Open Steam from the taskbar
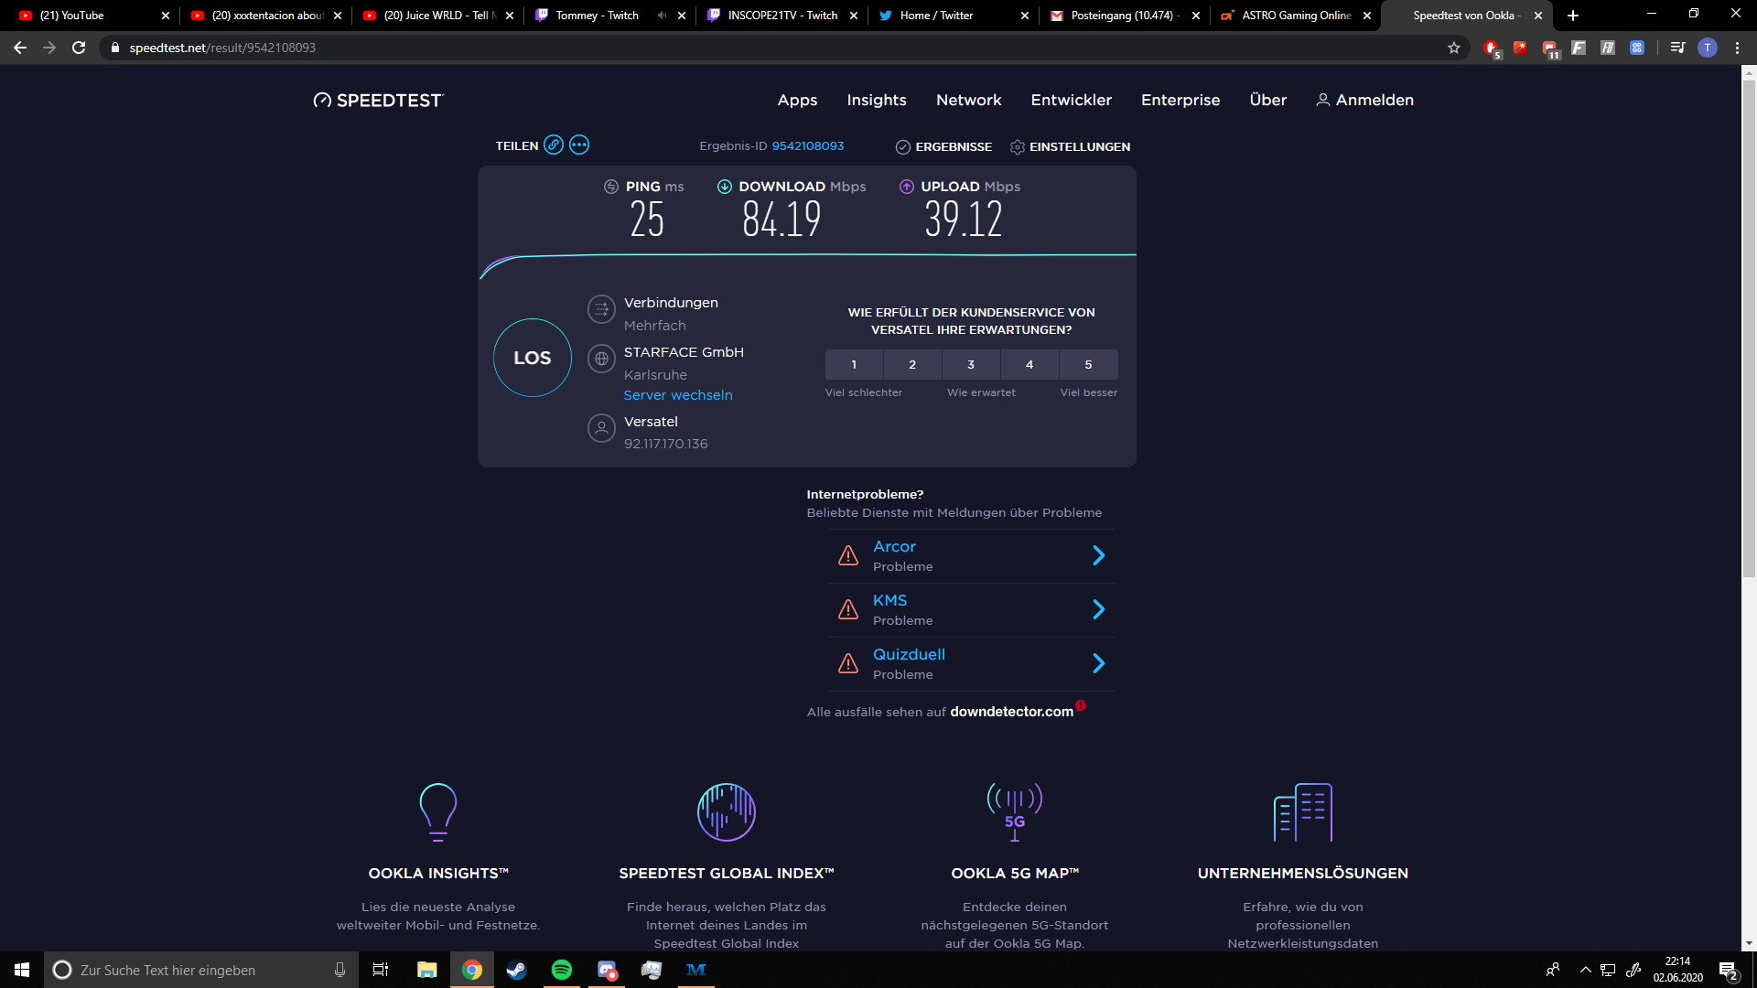This screenshot has height=988, width=1757. pyautogui.click(x=516, y=970)
